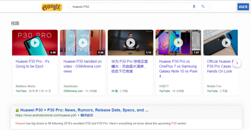Open link Huawei P30 handled on video - GSMArena
251x130 pixels.
tap(82, 66)
